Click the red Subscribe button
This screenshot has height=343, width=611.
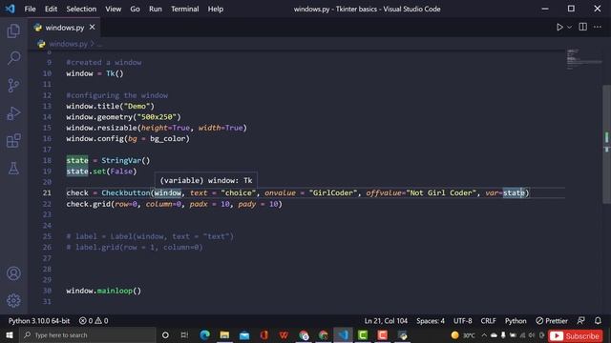click(575, 335)
